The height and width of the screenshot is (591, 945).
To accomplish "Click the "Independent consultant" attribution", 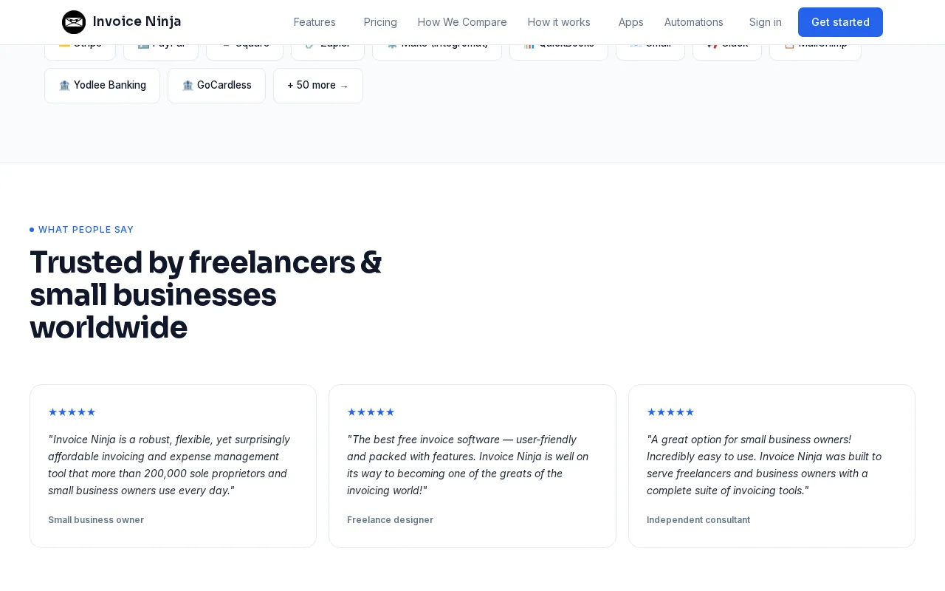I will click(698, 520).
